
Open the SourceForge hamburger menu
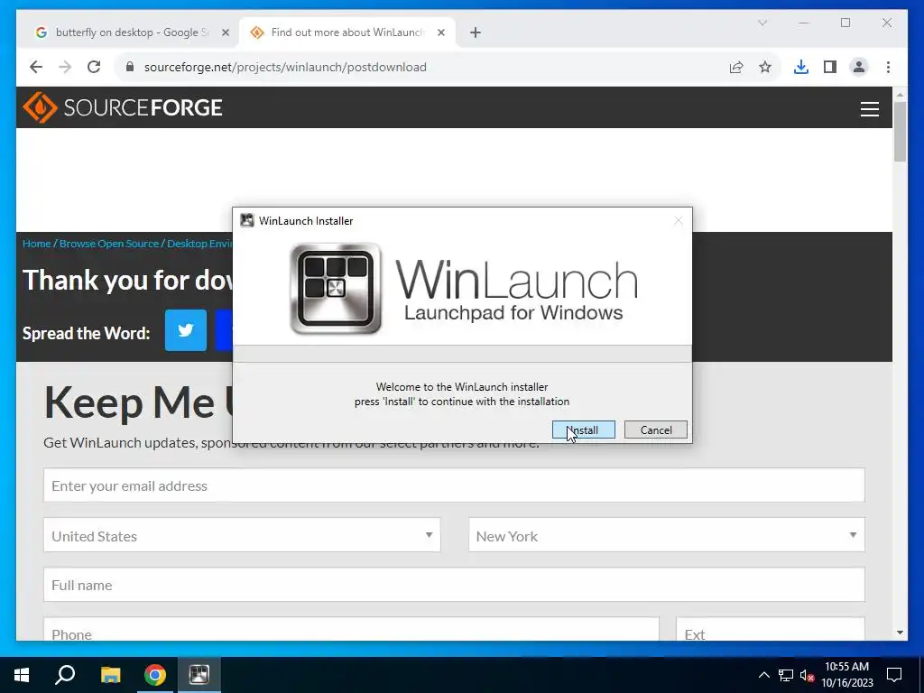[869, 109]
